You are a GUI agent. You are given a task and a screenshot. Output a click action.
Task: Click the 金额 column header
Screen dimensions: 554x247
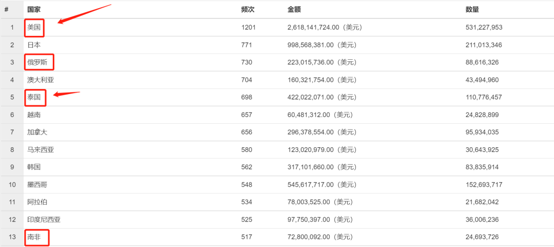[294, 10]
